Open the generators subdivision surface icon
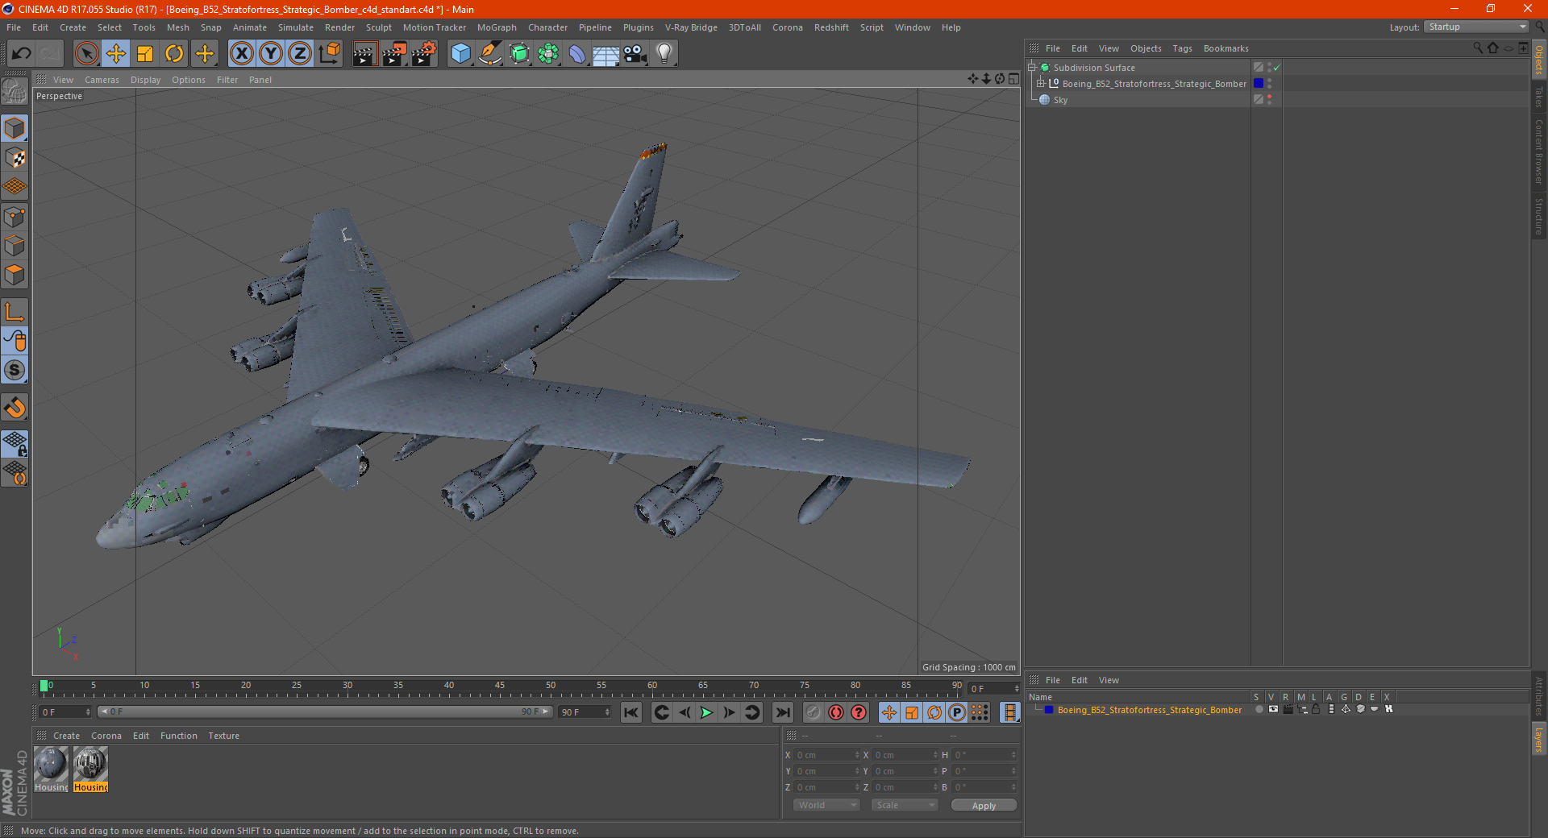1548x838 pixels. (519, 54)
